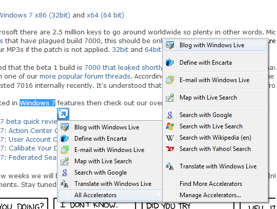Select Blog with Windows Live in the submenu
The height and width of the screenshot is (209, 277).
[x=215, y=45]
